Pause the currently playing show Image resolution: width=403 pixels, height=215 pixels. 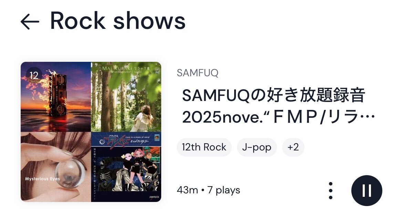(x=367, y=190)
